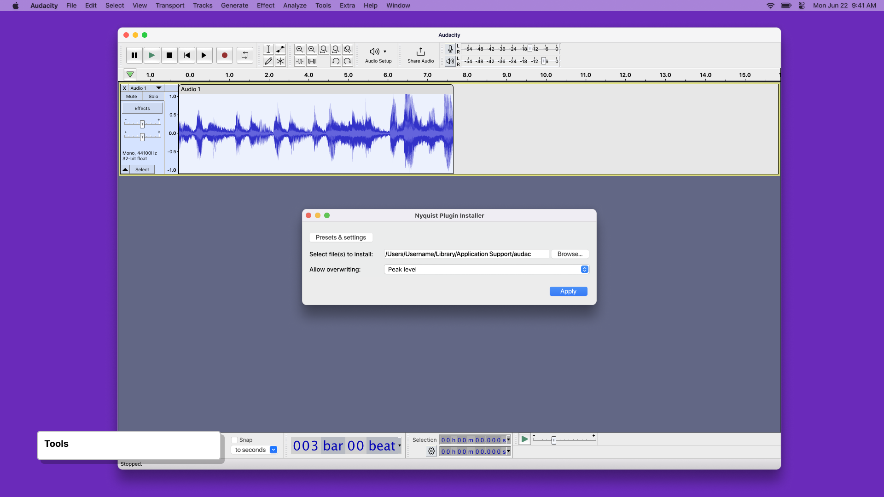Switch to the Presets & settings tab
This screenshot has height=497, width=884.
(x=341, y=237)
